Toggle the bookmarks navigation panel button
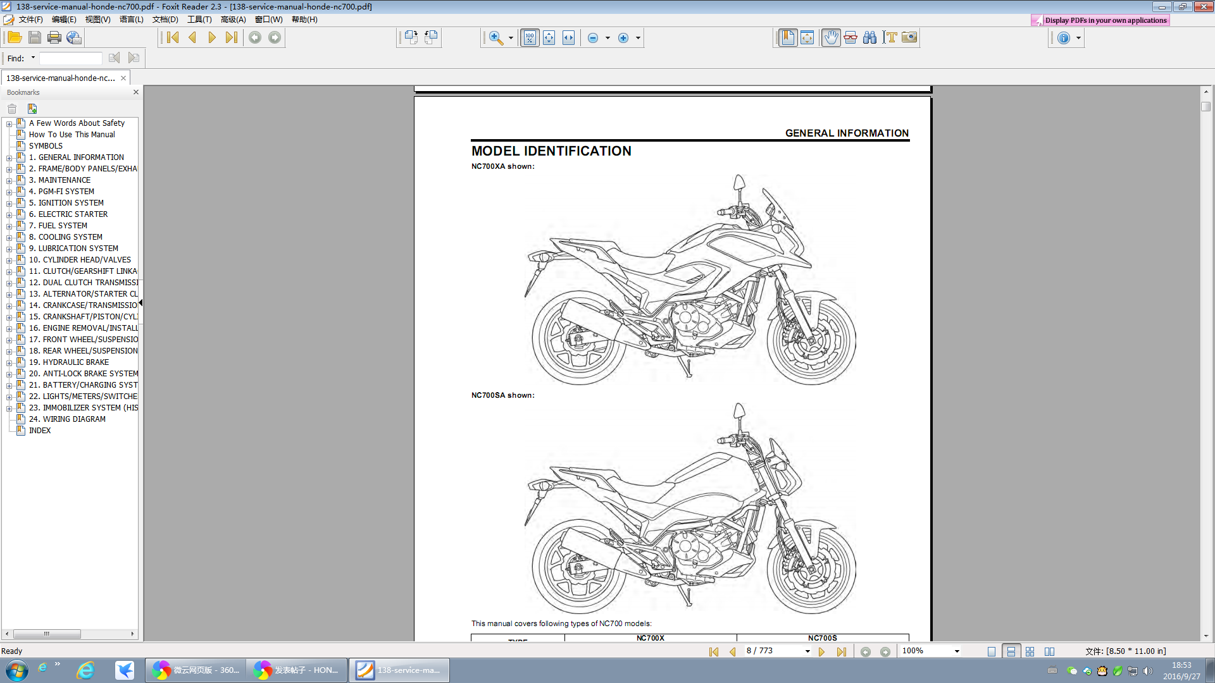This screenshot has height=683, width=1215. [x=788, y=38]
